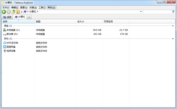Switch to the 桌面 tab
The image size is (177, 109).
point(7,17)
